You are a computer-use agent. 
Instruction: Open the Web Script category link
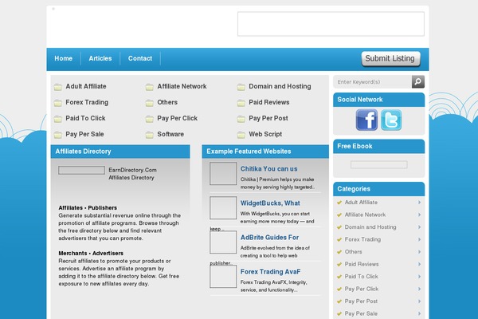[x=265, y=134]
